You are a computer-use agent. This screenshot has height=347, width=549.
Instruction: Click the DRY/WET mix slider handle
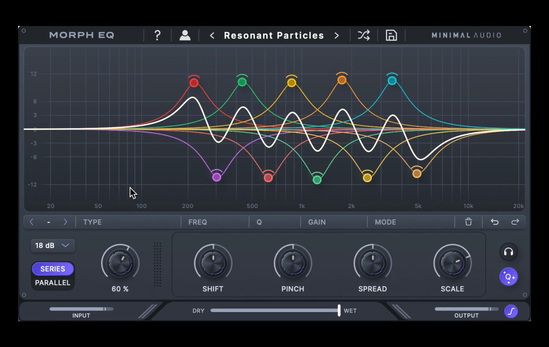pyautogui.click(x=339, y=310)
